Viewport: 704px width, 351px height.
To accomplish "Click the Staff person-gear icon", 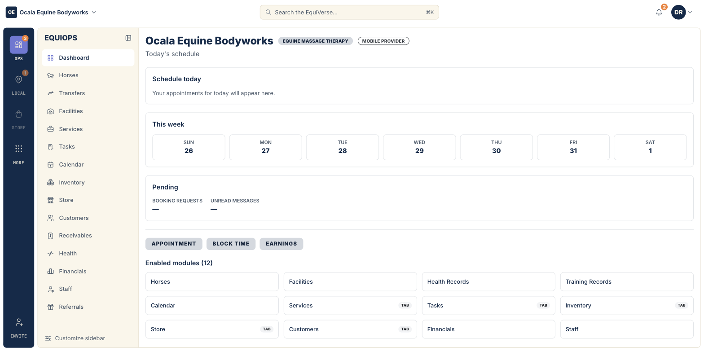I will click(51, 289).
